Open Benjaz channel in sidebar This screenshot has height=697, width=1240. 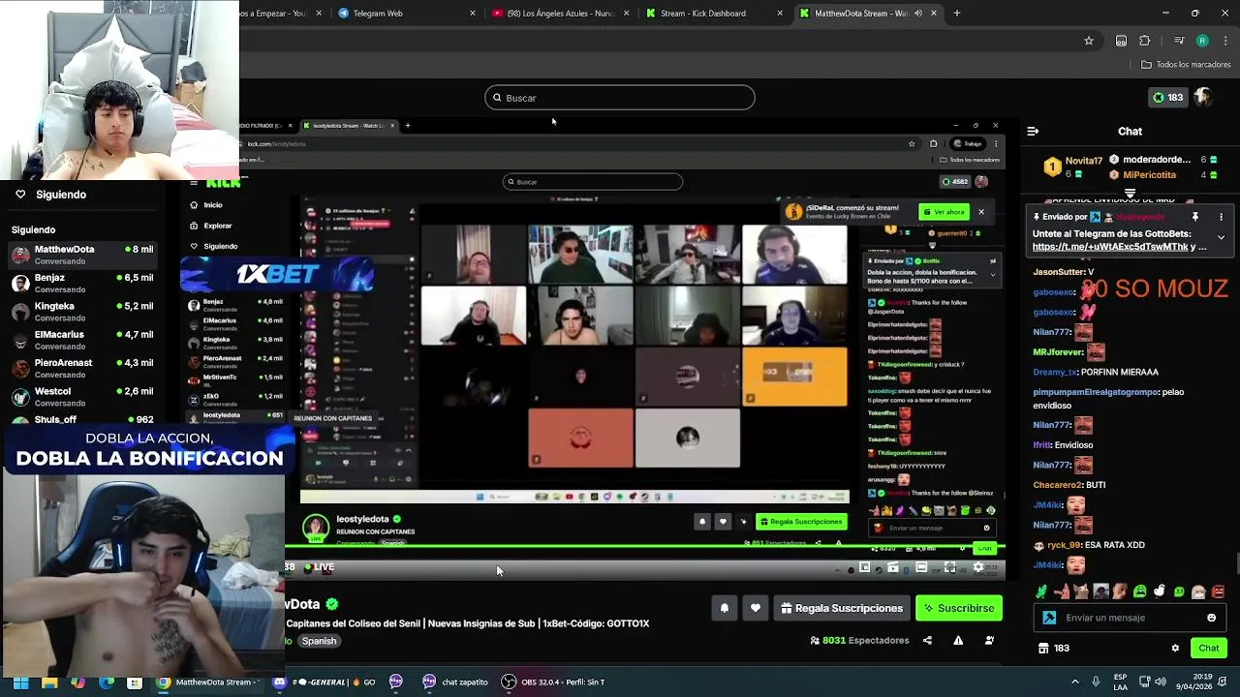click(82, 283)
